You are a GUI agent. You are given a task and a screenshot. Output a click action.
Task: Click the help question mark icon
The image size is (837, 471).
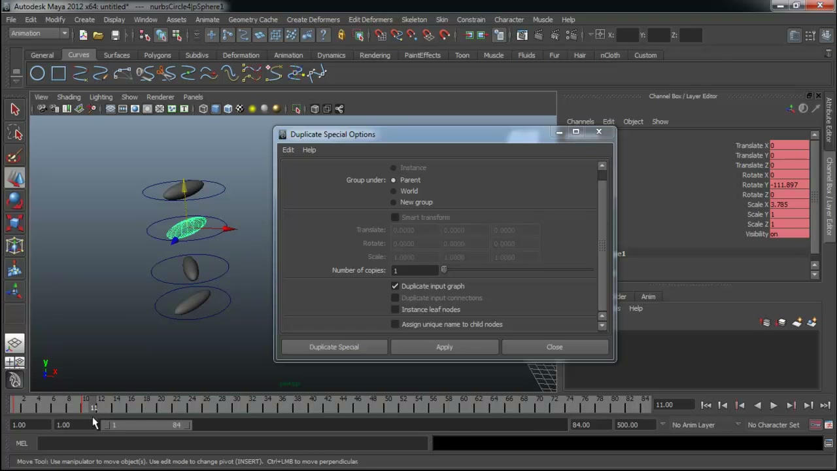(323, 35)
